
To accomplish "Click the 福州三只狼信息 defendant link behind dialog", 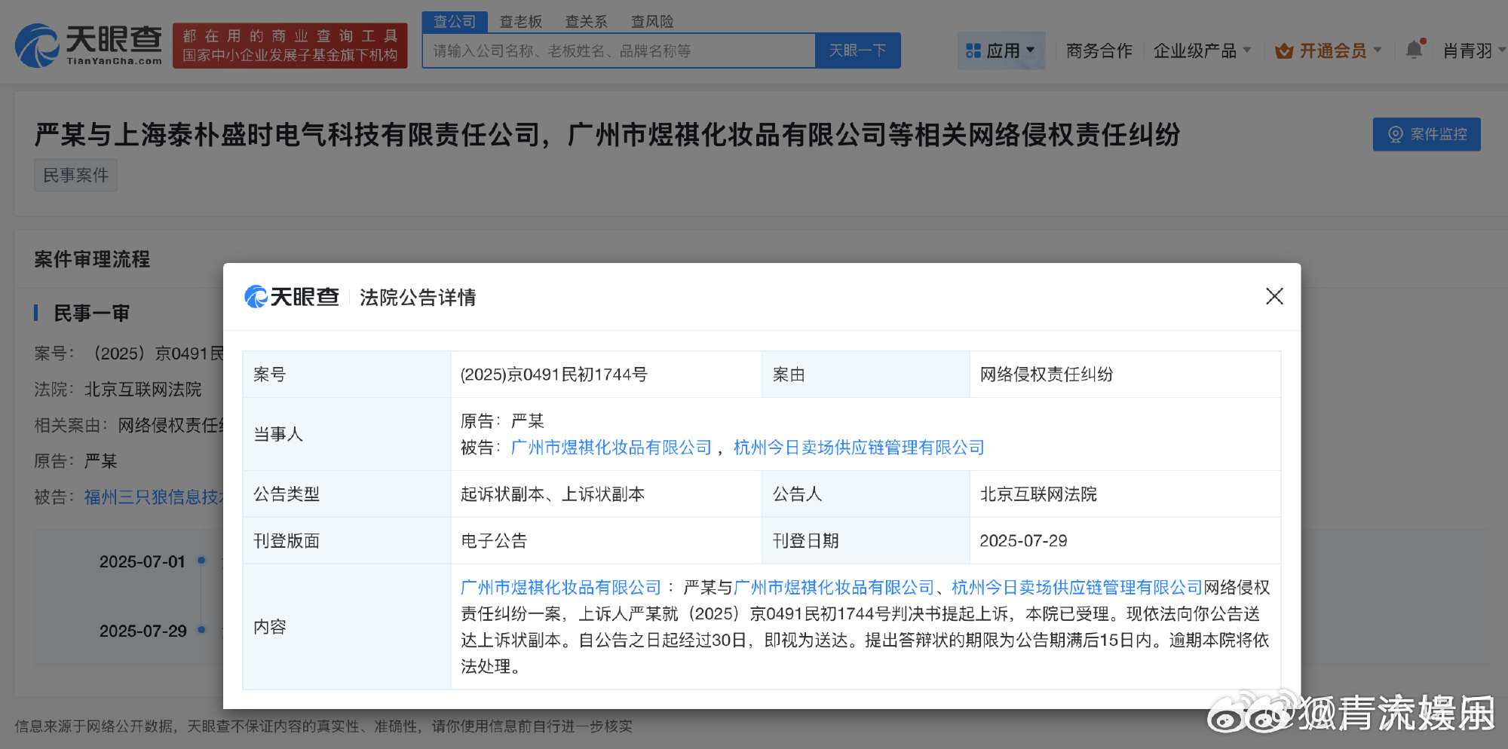I will (153, 497).
